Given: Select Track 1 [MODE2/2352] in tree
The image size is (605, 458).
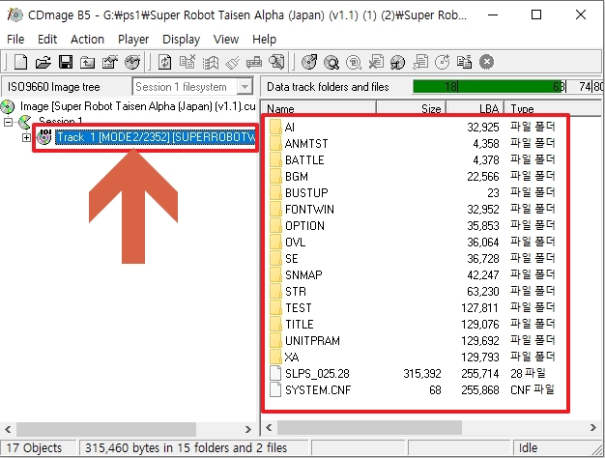Looking at the screenshot, I should (156, 137).
